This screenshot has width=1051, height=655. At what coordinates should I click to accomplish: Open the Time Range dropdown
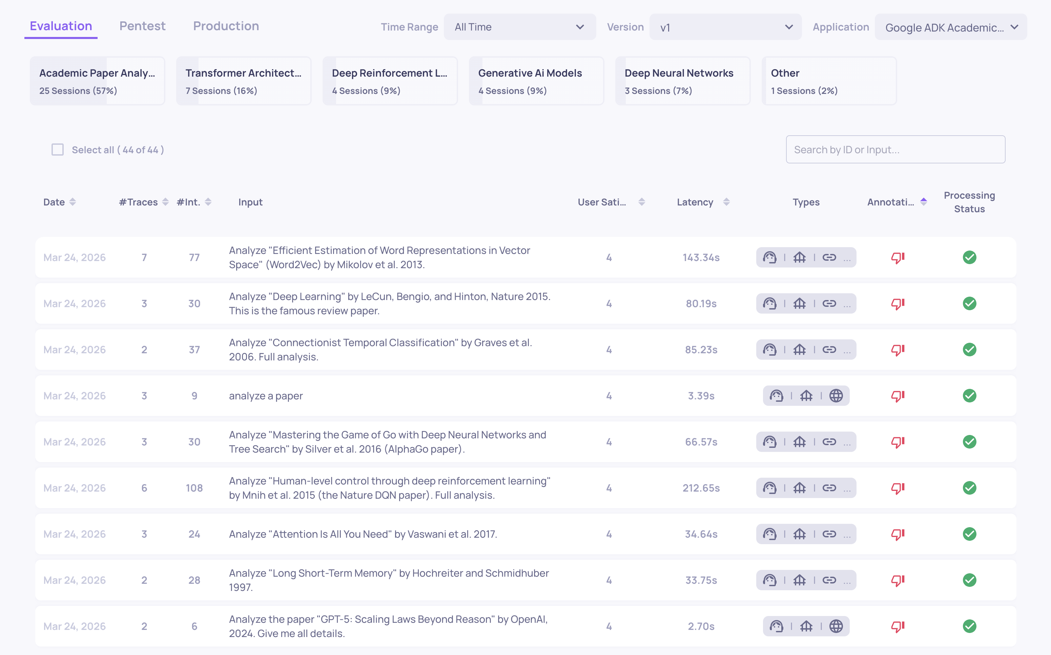[x=519, y=27]
